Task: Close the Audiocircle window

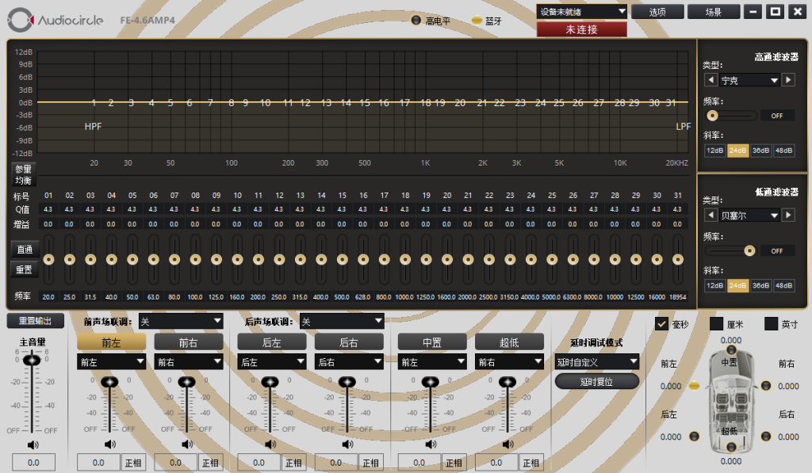Action: (798, 11)
